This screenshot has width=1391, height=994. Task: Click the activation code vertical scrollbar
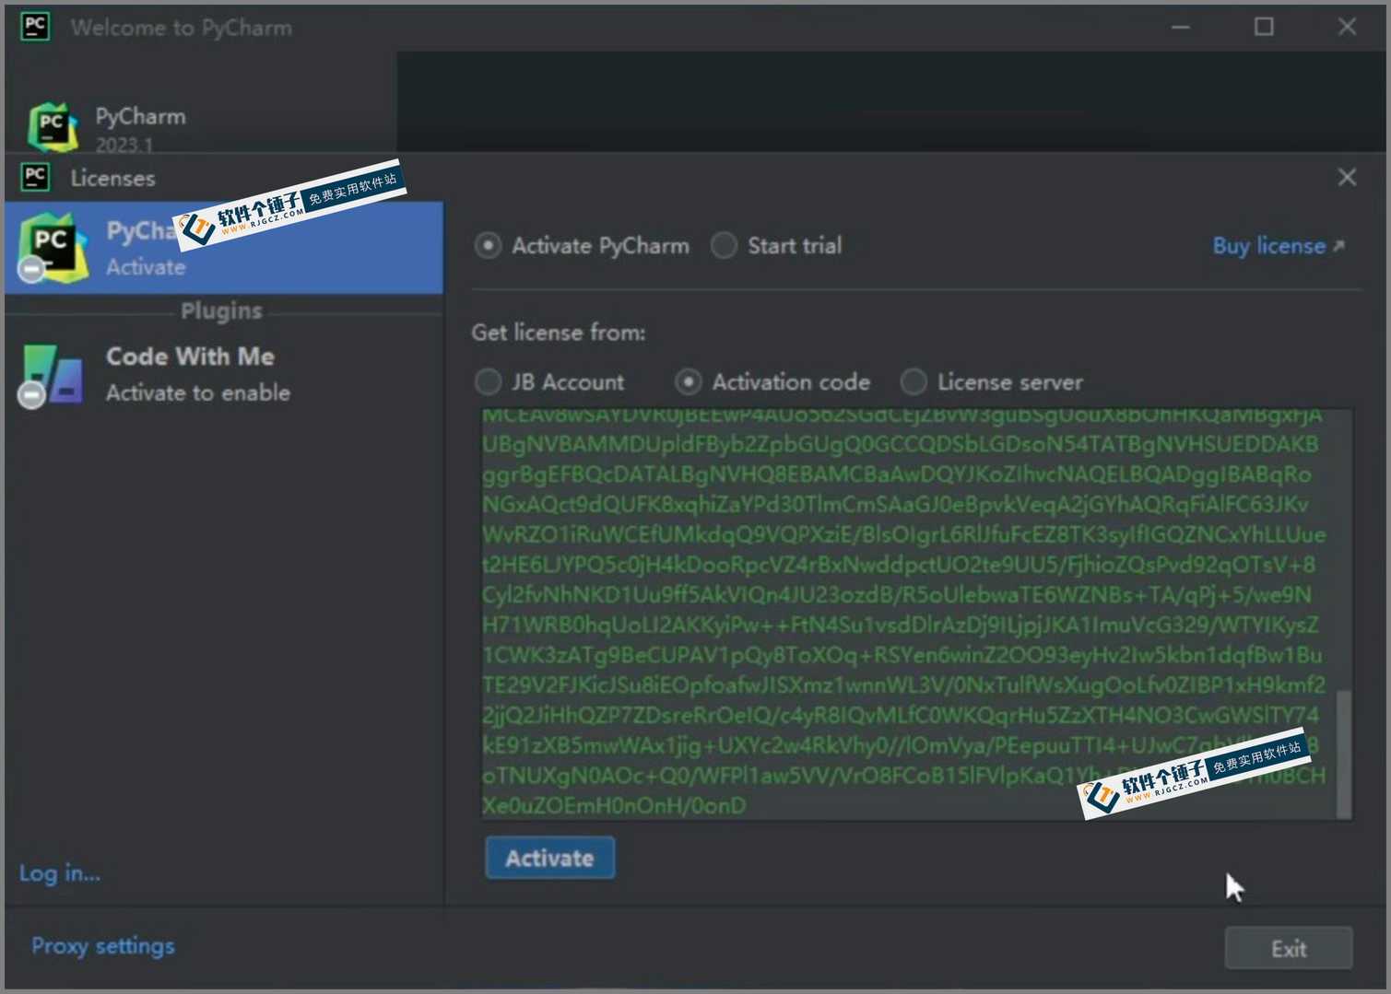coord(1344,754)
